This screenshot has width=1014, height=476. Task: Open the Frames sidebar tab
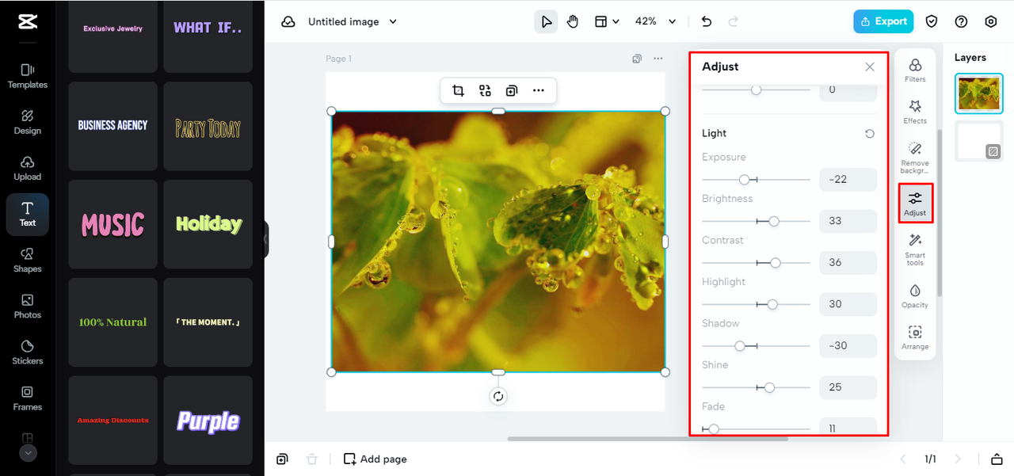point(28,398)
